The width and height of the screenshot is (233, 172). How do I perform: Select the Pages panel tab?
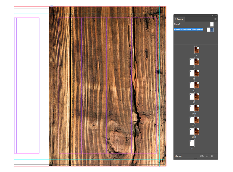180,19
